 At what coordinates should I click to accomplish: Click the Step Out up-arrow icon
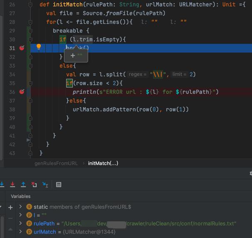coord(23,184)
